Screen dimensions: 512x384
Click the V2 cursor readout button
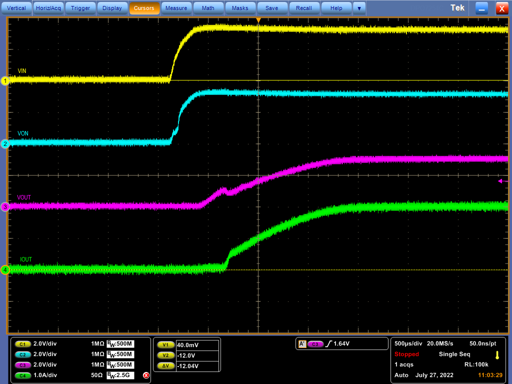point(165,355)
